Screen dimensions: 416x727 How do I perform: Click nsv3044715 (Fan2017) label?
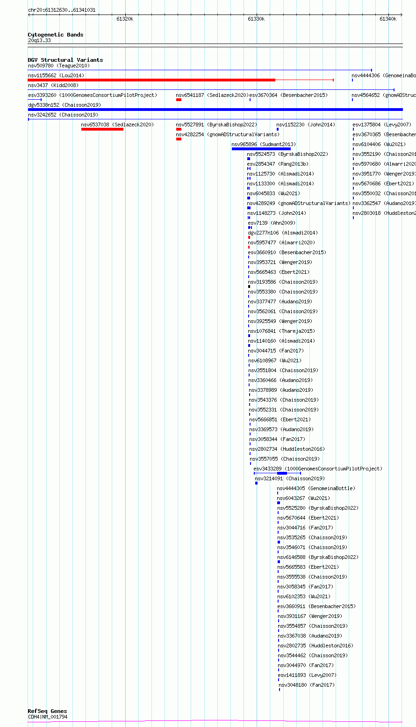tap(276, 351)
